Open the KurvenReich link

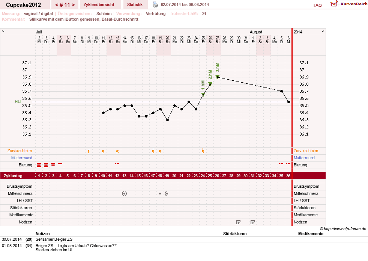[354, 4]
